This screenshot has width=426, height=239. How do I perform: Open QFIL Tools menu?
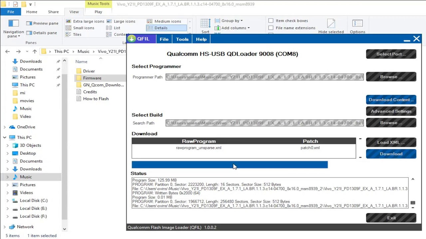[182, 39]
